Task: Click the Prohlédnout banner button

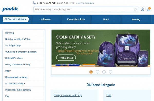Action: coord(66,58)
